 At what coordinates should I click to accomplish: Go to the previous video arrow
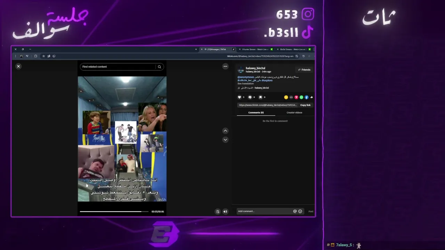click(225, 131)
